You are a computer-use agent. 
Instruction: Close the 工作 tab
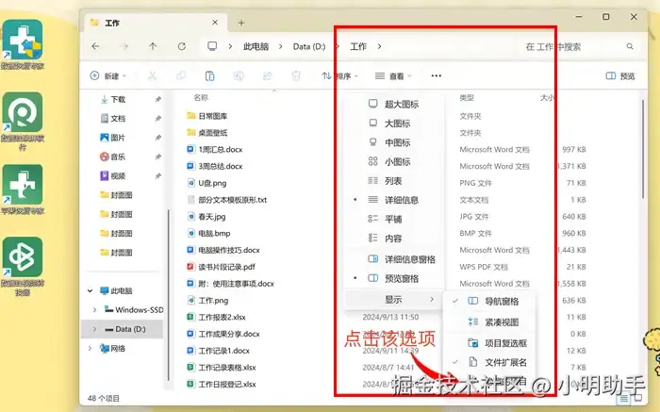(x=215, y=23)
